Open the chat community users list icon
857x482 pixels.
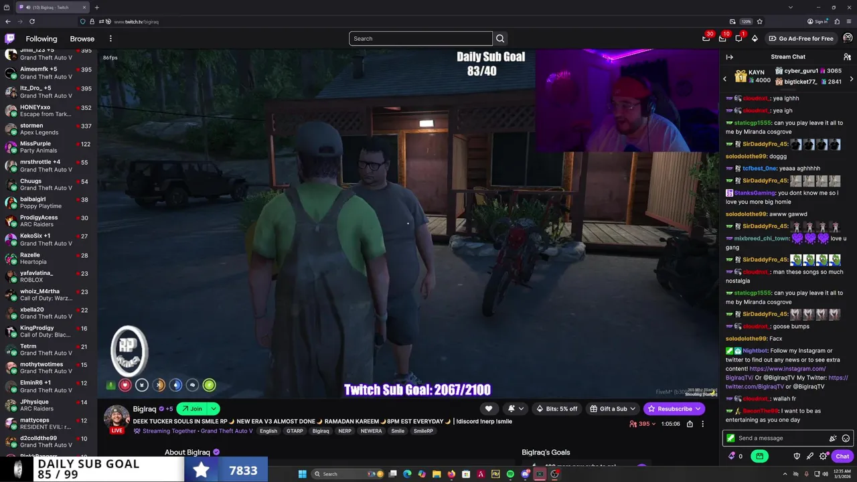(847, 57)
